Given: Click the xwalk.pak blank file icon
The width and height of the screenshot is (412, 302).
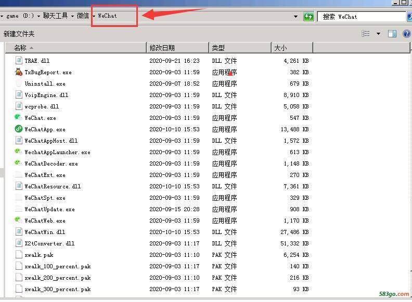Looking at the screenshot, I should tap(19, 255).
